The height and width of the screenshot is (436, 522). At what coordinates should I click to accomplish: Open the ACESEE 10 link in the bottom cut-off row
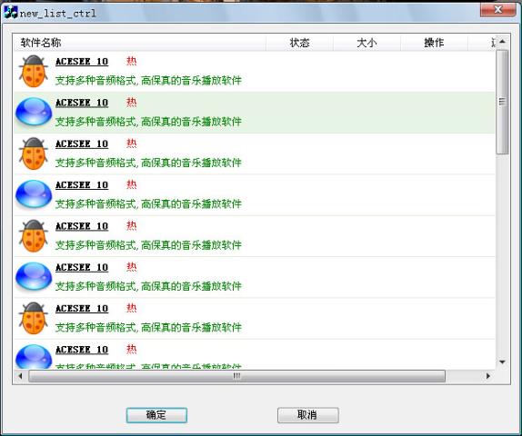coord(82,350)
